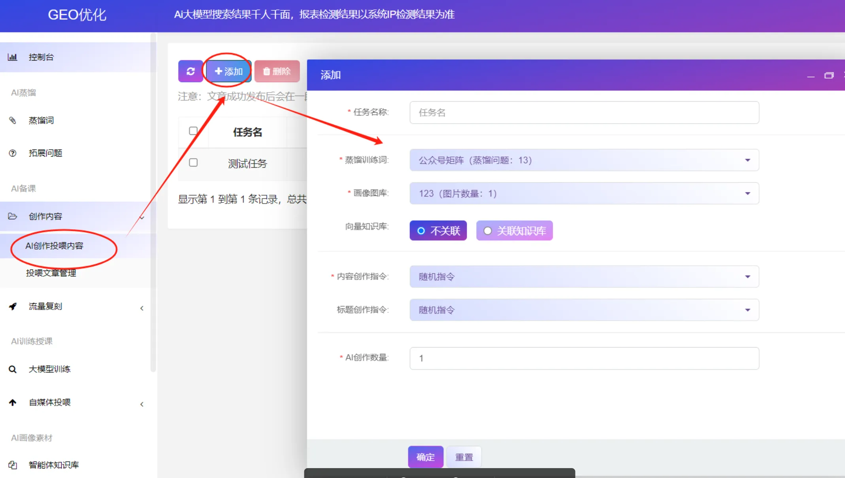845x478 pixels.
Task: Click the 确定 confirm button
Action: pos(425,457)
